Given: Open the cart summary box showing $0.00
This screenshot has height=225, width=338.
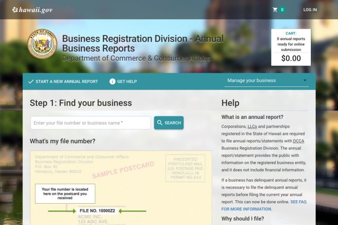Looking at the screenshot, I should [x=291, y=48].
